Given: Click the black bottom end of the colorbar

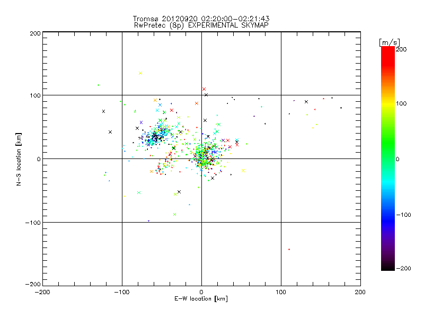Looking at the screenshot, I should [388, 267].
